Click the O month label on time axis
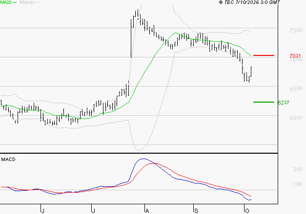 coord(247,211)
